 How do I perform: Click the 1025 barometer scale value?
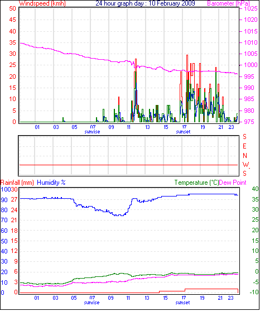(x=251, y=8)
